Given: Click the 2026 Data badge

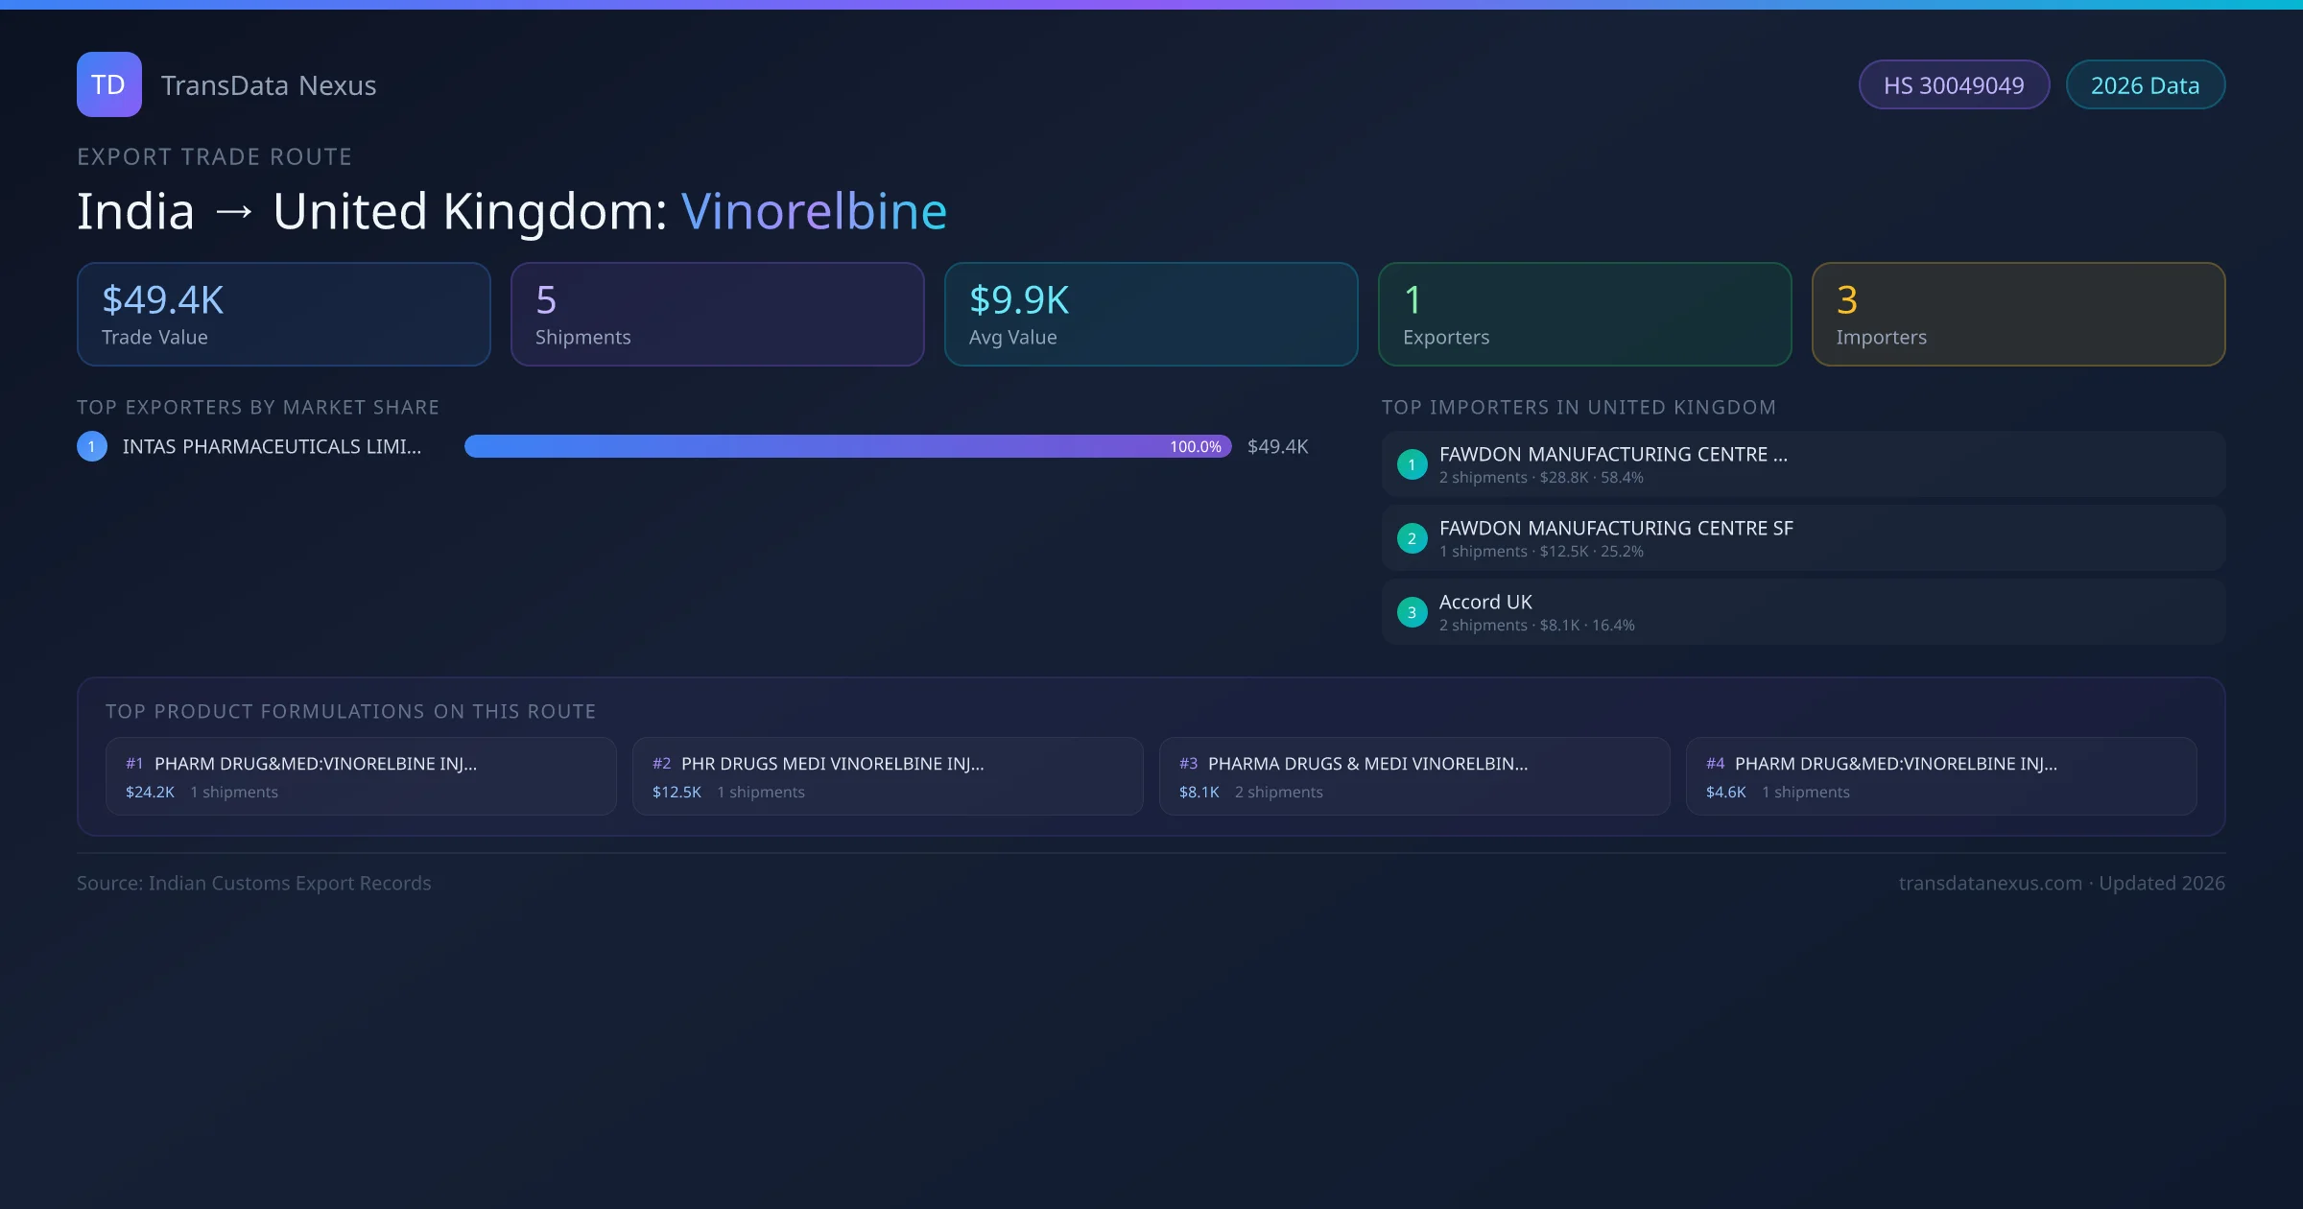Looking at the screenshot, I should pyautogui.click(x=2145, y=85).
